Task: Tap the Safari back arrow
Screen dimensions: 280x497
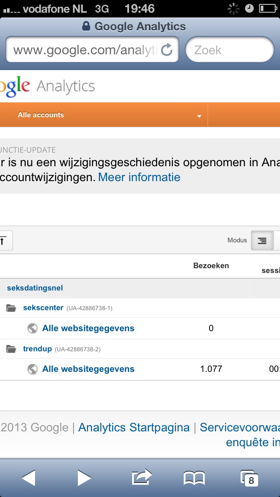Action: pyautogui.click(x=28, y=477)
